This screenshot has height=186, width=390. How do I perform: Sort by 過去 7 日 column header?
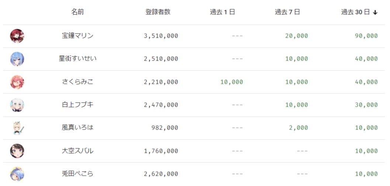point(287,12)
